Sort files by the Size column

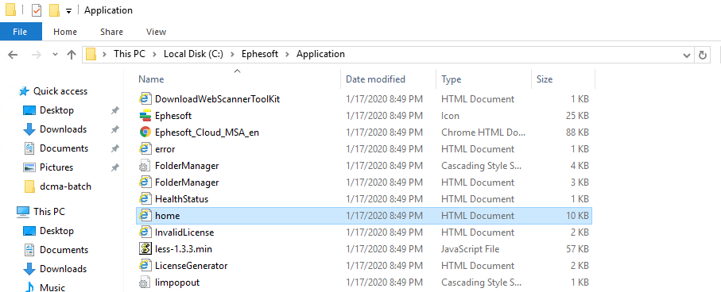pos(545,79)
